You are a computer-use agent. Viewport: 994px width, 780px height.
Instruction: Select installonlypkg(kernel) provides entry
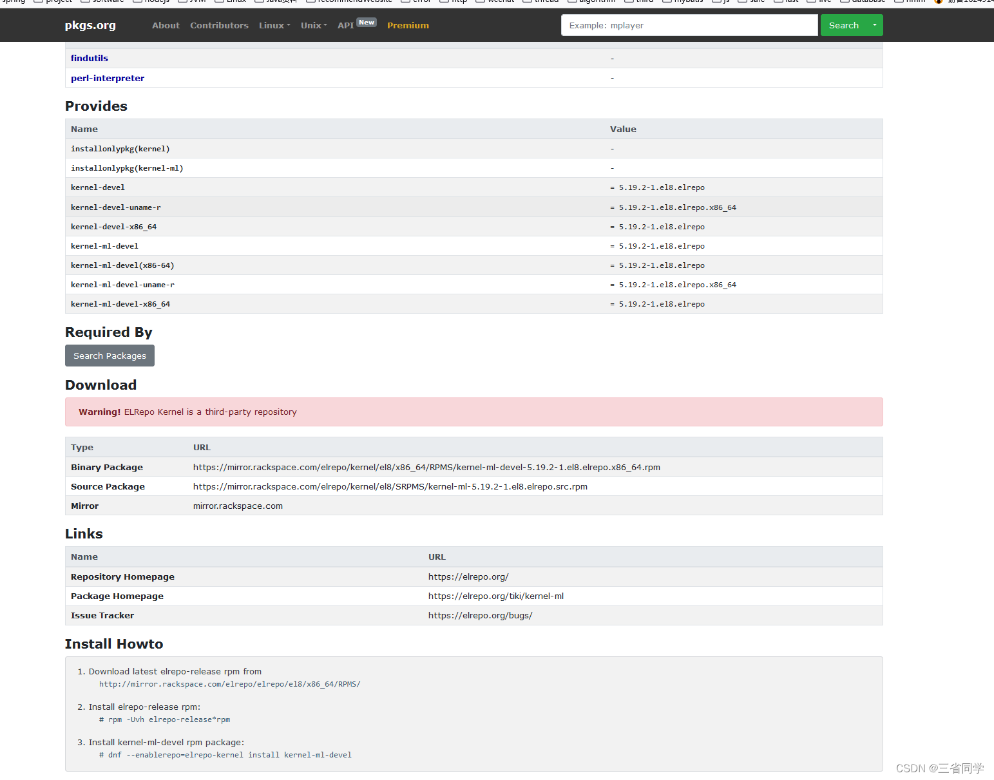tap(120, 149)
